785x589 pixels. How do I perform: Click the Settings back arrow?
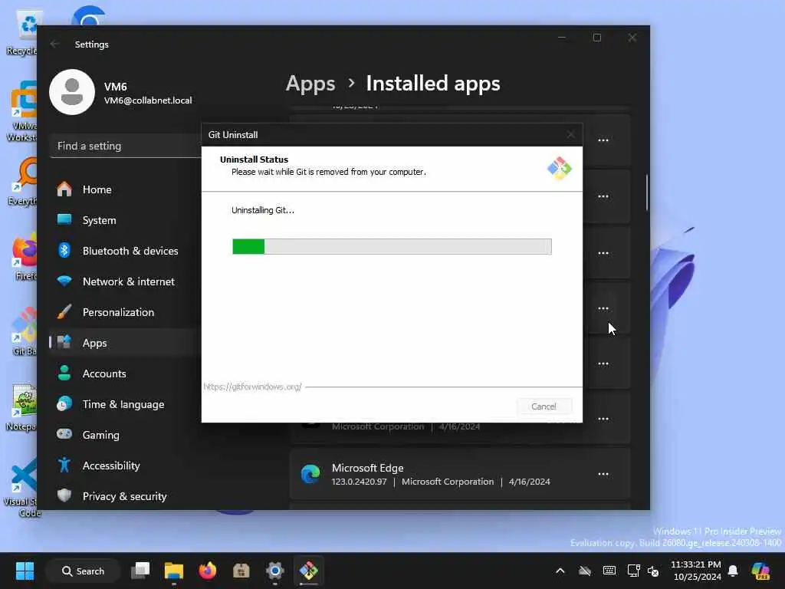point(55,44)
